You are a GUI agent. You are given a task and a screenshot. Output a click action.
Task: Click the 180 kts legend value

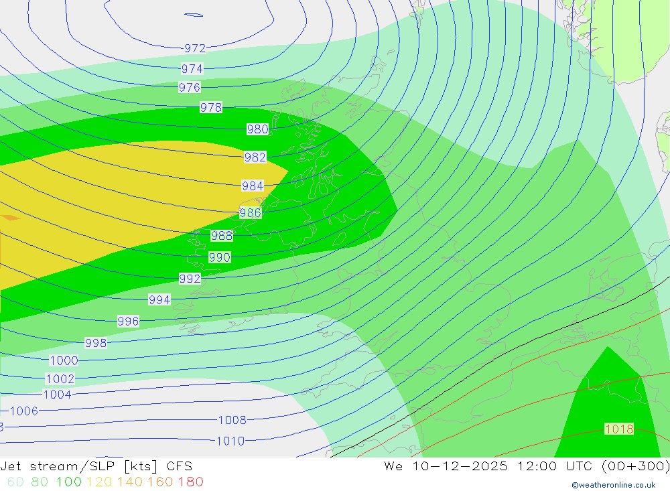[x=191, y=482]
